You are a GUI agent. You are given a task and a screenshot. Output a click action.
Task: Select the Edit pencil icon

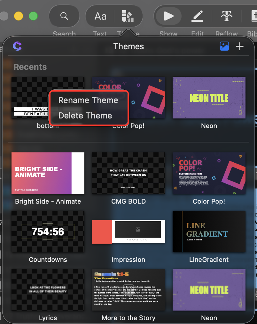coord(197,16)
